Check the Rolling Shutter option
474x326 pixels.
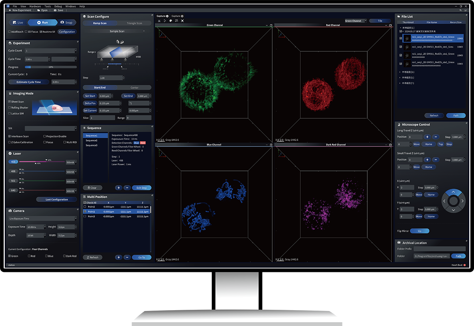[10, 108]
